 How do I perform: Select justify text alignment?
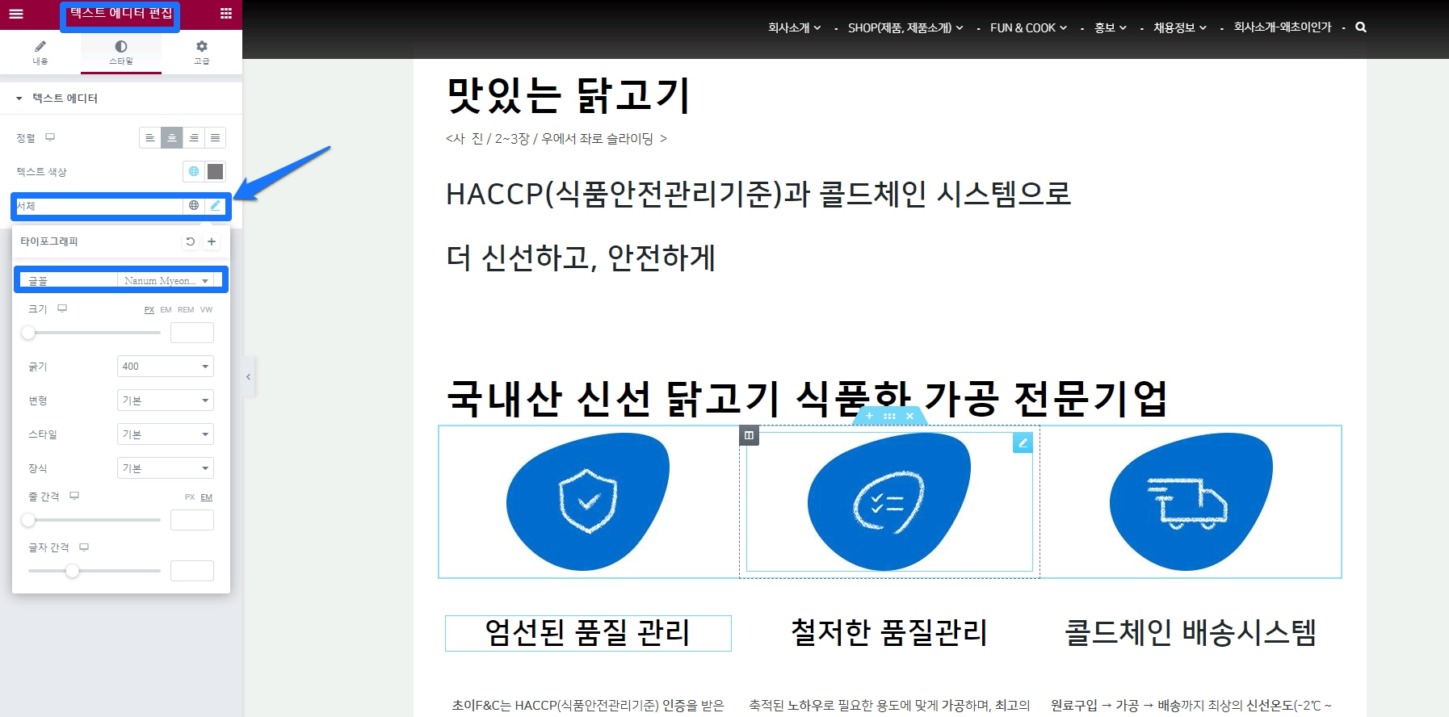pos(216,138)
